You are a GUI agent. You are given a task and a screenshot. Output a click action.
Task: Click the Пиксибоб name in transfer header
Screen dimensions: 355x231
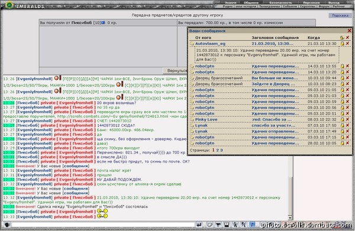pos(82,22)
